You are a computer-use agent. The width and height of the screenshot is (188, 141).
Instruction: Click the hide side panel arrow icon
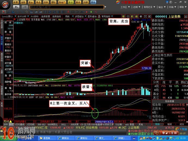(149, 16)
